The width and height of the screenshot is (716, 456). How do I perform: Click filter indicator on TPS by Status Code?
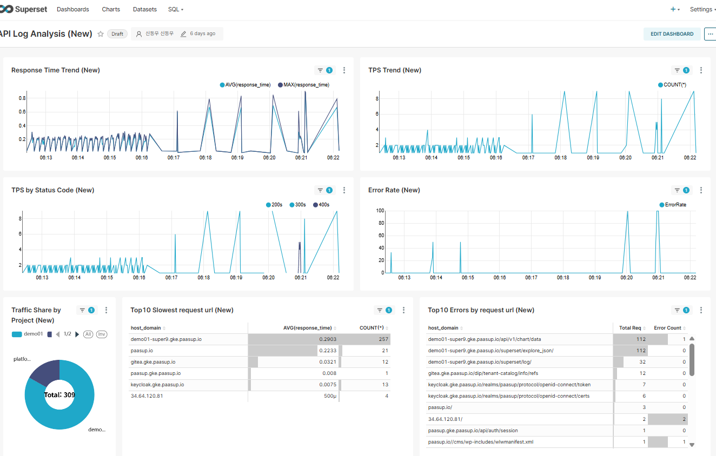pyautogui.click(x=324, y=190)
